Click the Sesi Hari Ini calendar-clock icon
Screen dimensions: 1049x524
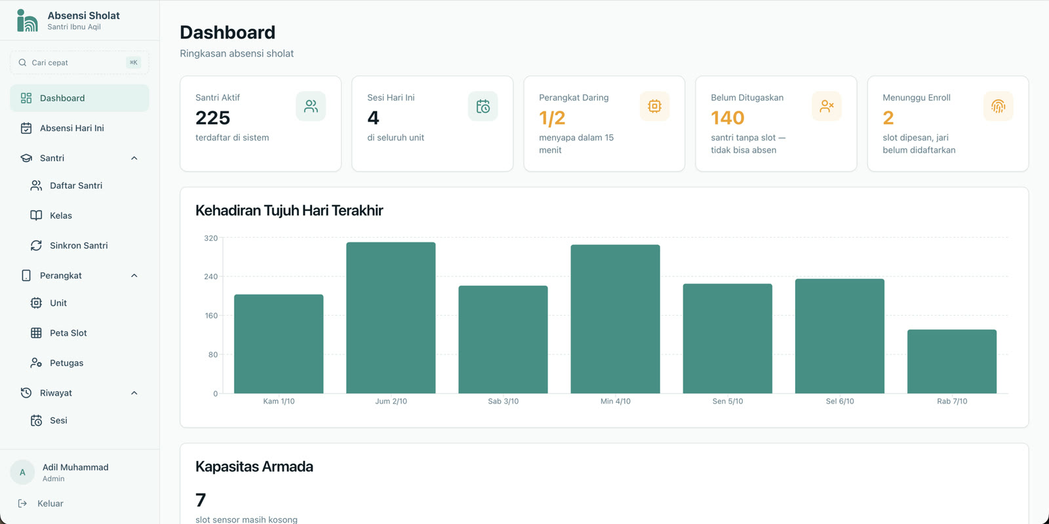(483, 106)
